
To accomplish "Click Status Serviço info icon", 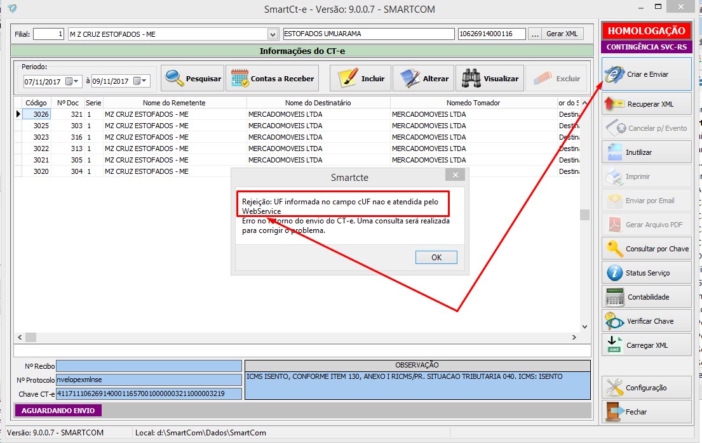I will point(615,272).
